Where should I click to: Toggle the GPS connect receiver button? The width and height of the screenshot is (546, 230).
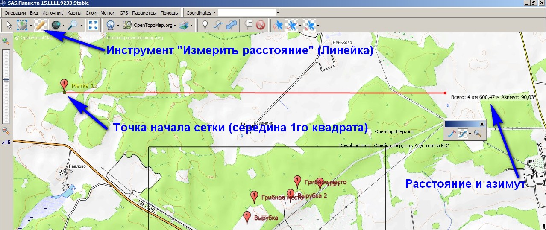(x=278, y=25)
